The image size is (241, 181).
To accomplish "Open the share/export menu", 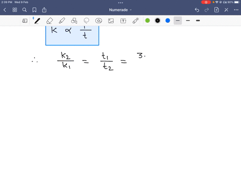I will (44, 10).
